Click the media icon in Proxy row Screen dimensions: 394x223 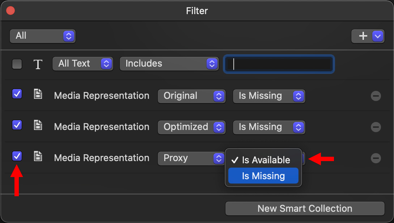pos(38,156)
